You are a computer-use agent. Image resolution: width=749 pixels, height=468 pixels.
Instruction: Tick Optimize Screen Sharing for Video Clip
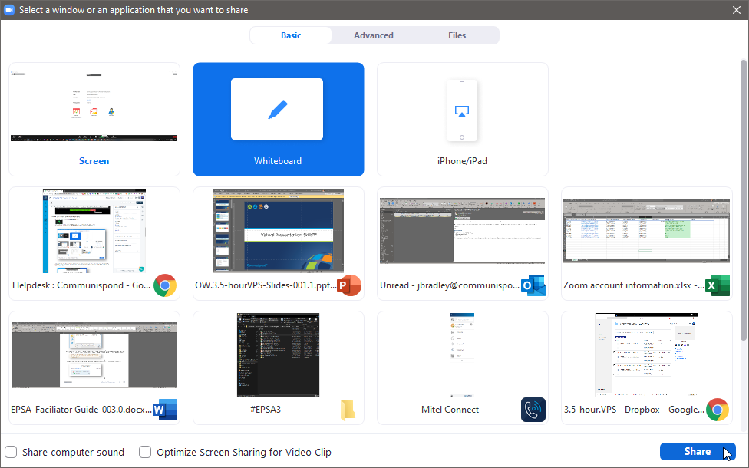pyautogui.click(x=145, y=452)
